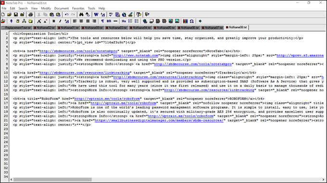Insert heading tag with the Hx icon
This screenshot has height=183, width=327.
[x=124, y=21]
